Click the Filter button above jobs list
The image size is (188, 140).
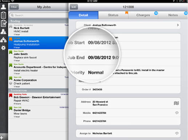(14, 7)
